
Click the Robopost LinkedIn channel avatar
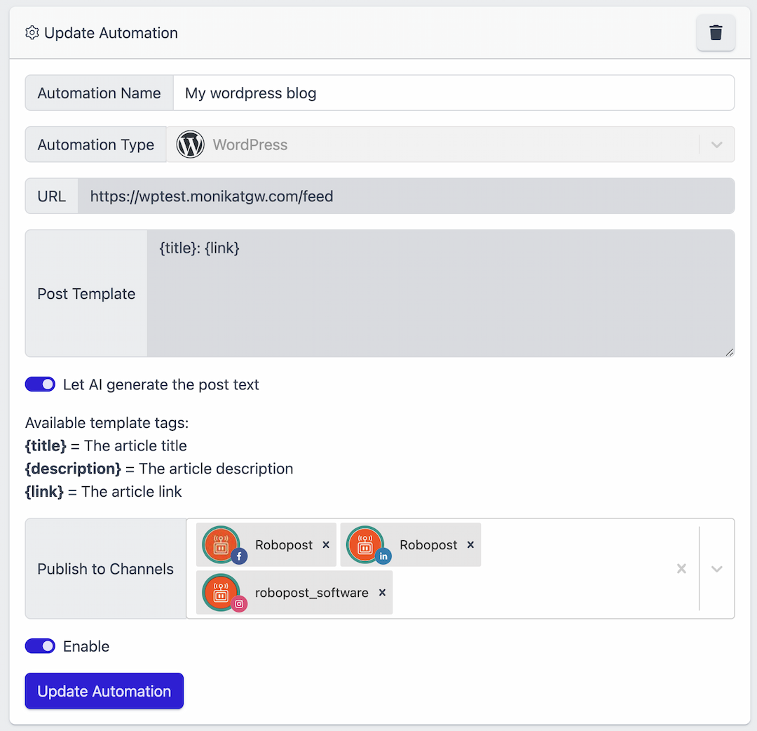click(366, 545)
